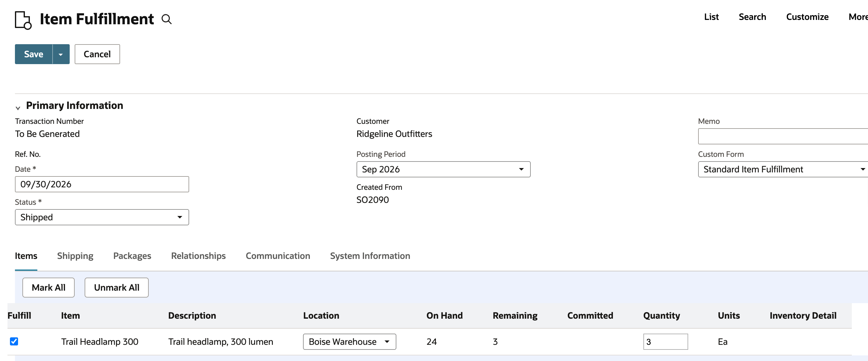Uncheck Fulfill for Trail Headlamp 300
868x361 pixels.
[14, 341]
